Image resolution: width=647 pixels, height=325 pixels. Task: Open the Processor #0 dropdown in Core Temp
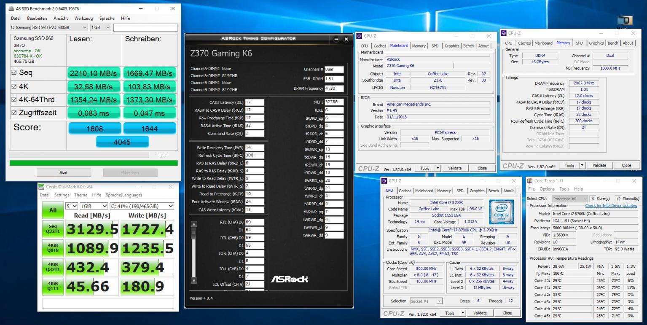569,199
